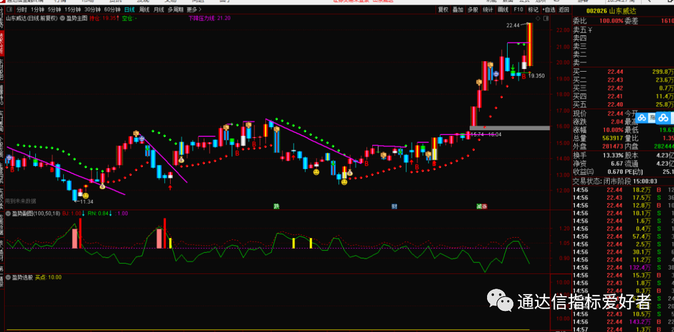Screen dimensions: 674x332
Task: Click the smiley face icon near 11.34 low
Action: pyautogui.click(x=86, y=196)
